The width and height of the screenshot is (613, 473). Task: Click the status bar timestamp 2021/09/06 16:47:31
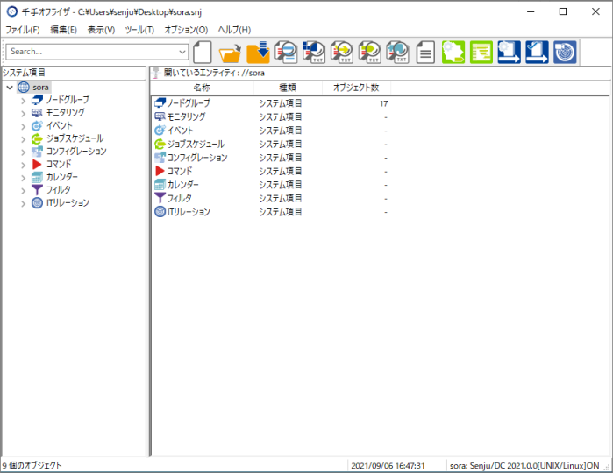coord(388,466)
